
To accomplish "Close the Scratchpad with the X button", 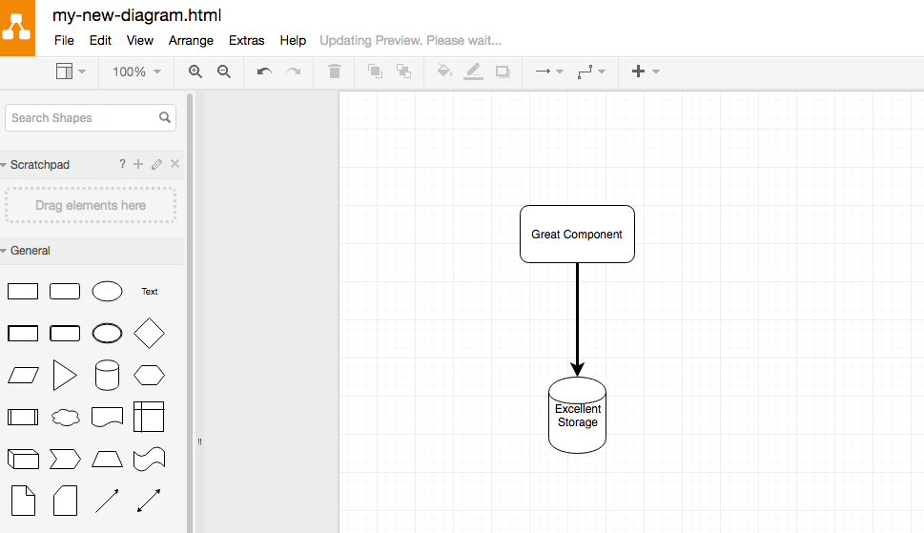I will 175,165.
